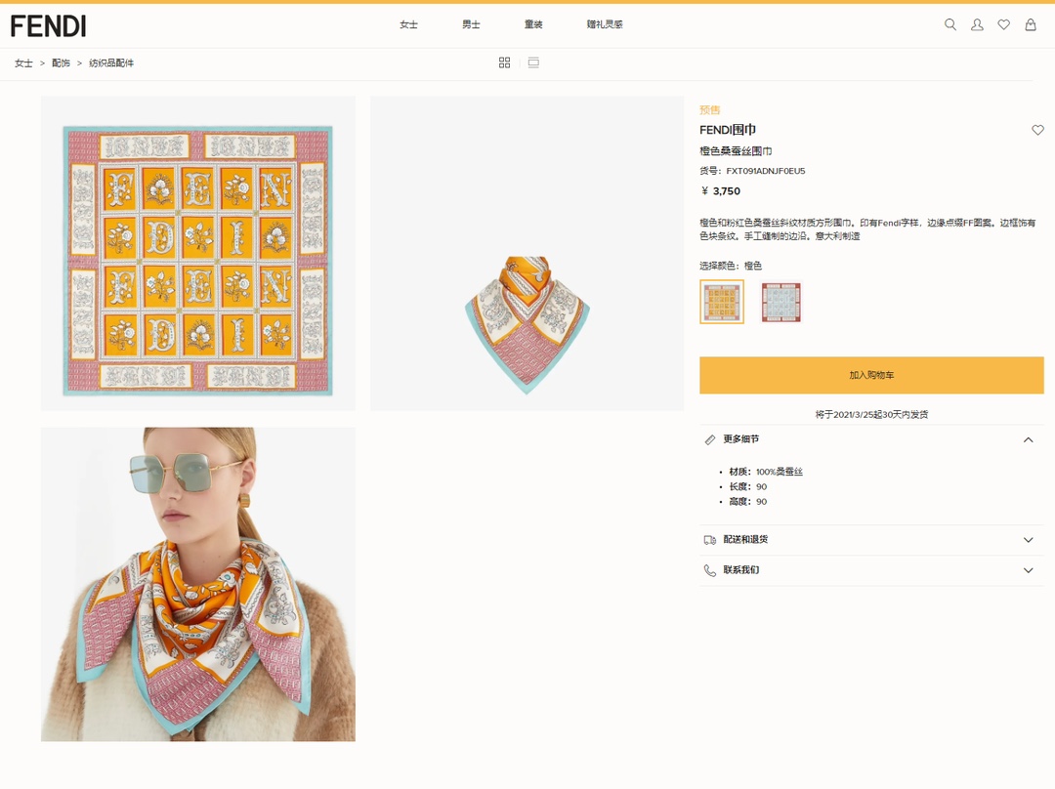Open wishlist heart icon in header
The image size is (1055, 789).
click(1003, 24)
